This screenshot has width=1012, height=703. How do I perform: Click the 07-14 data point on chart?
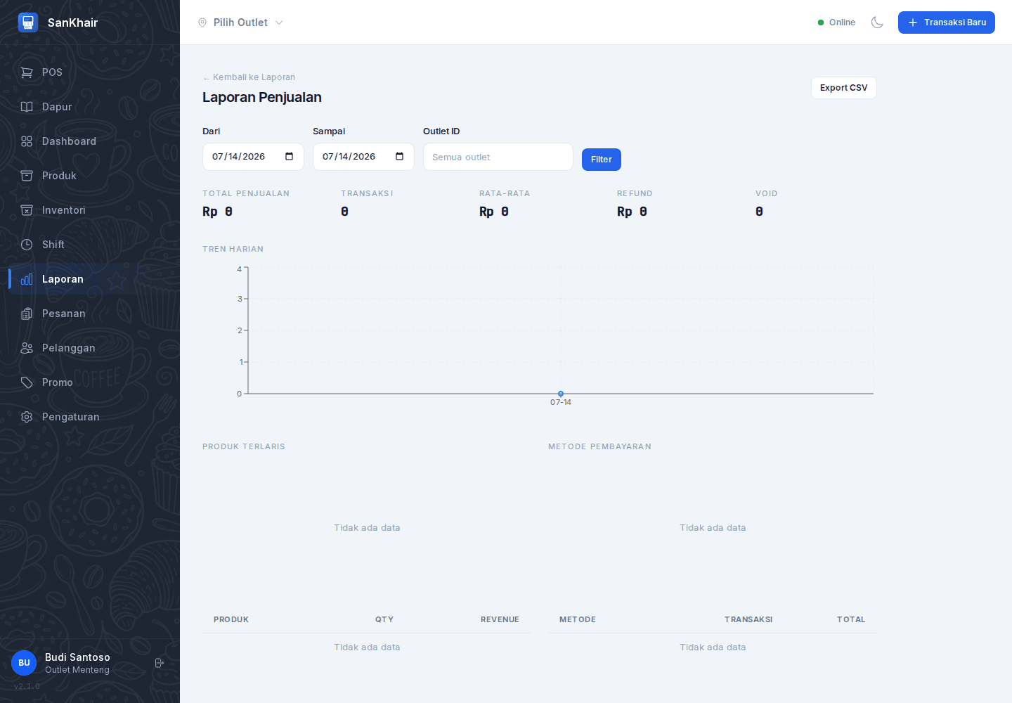[x=561, y=394]
